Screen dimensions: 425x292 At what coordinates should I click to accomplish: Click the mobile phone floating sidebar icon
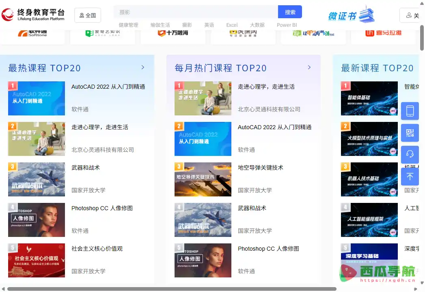click(x=410, y=111)
